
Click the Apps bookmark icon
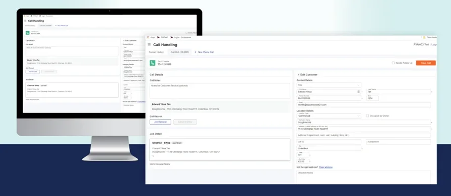(148, 37)
